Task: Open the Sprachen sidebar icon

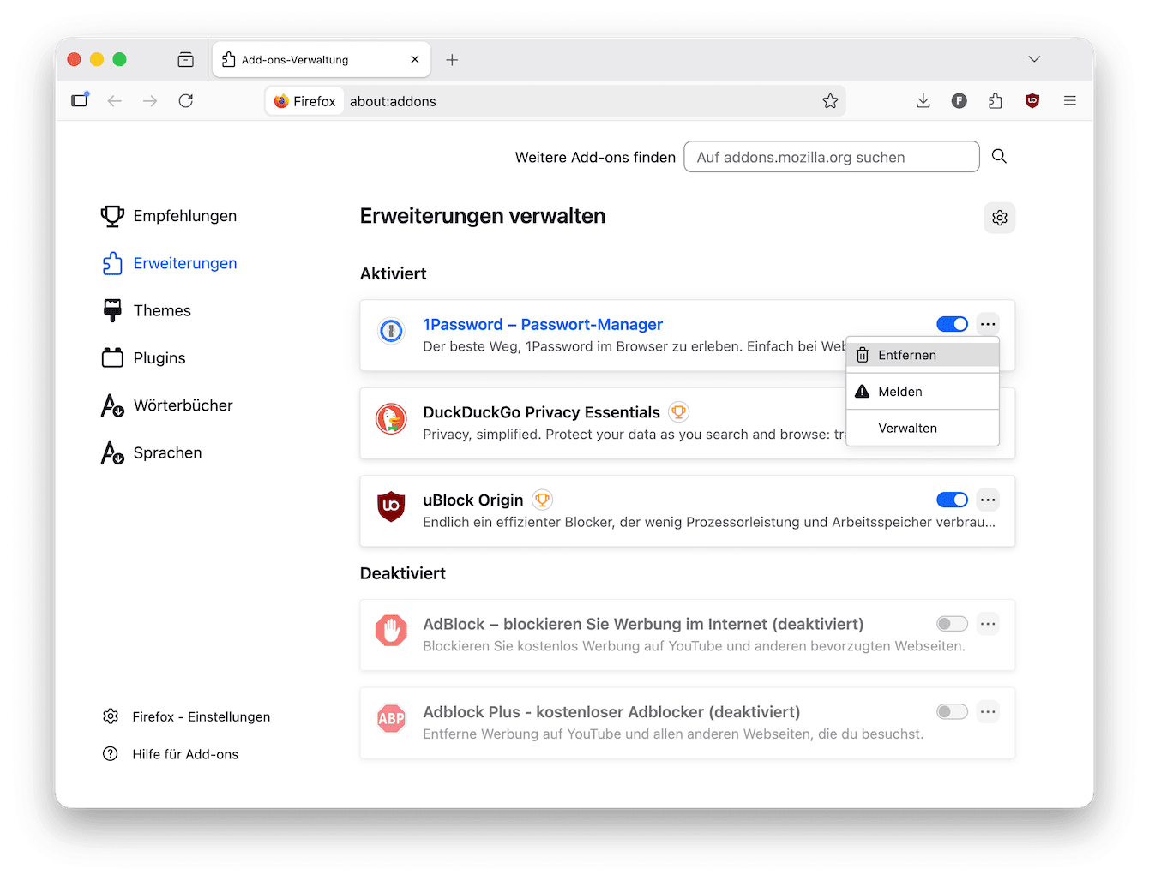Action: (x=112, y=452)
